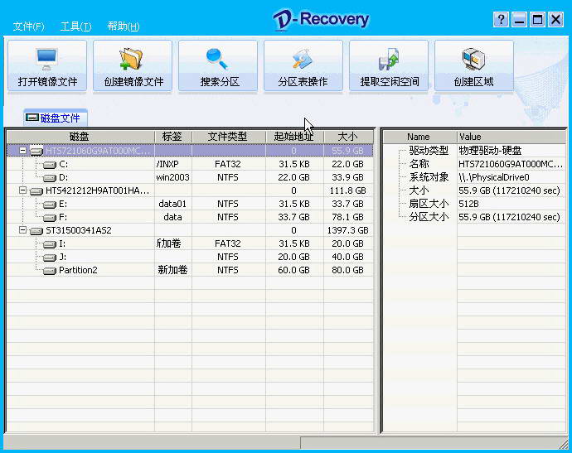Screen dimensions: 572x453
Task: Sort by the 标签 column header
Action: point(173,137)
